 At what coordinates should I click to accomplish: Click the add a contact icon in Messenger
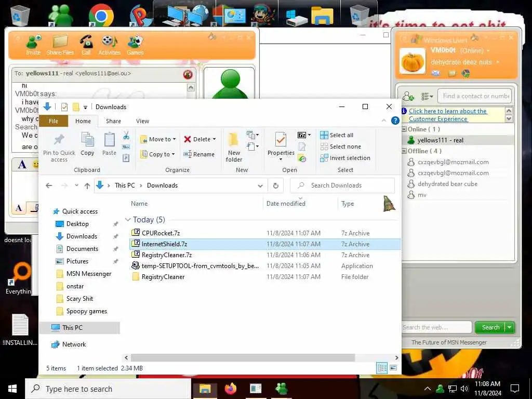408,96
